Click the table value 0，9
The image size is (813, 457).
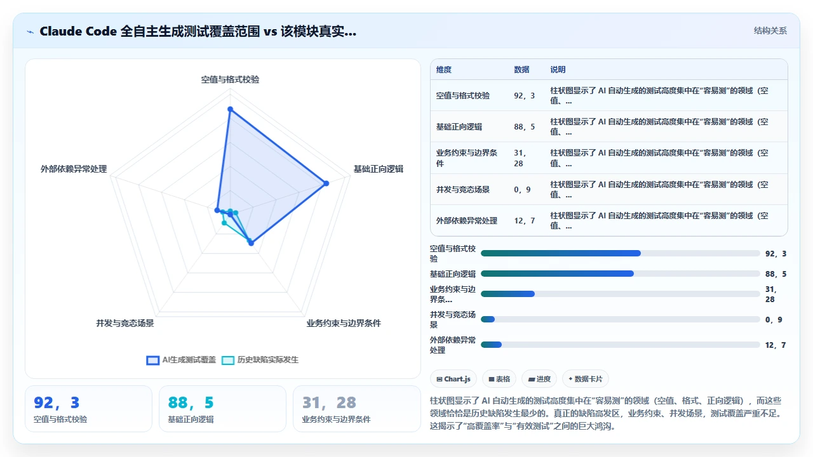pos(522,189)
